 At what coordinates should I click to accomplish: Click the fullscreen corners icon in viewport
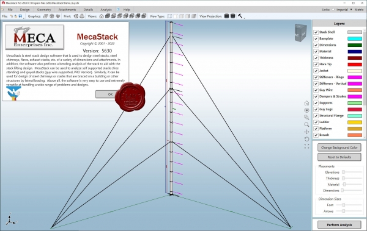click(x=306, y=146)
